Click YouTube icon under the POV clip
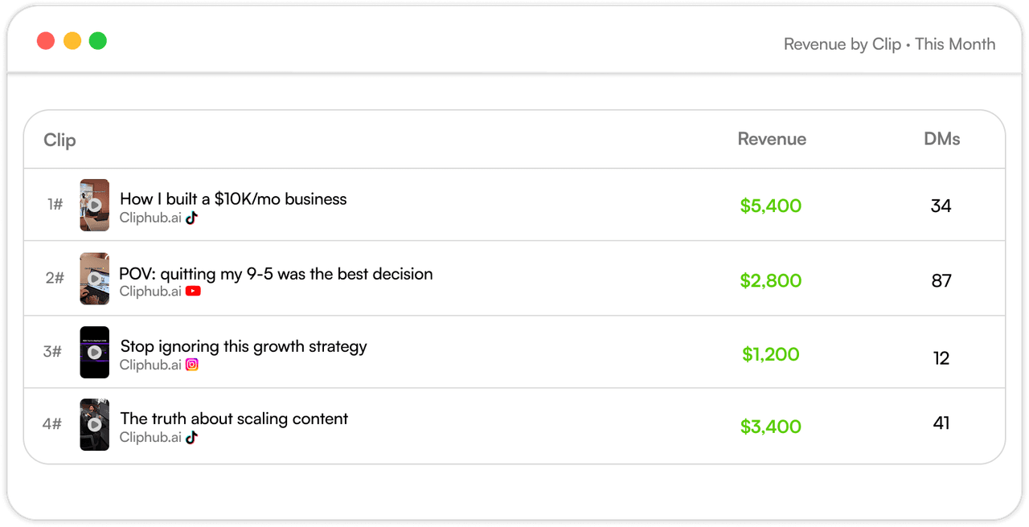Screen dimensions: 1029x527 click(x=193, y=292)
